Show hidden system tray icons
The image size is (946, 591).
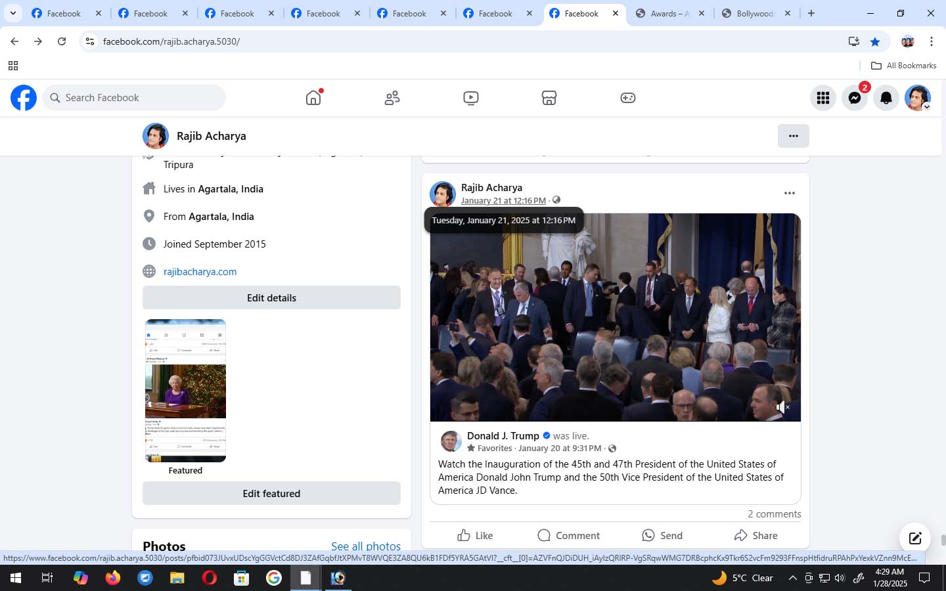point(792,578)
